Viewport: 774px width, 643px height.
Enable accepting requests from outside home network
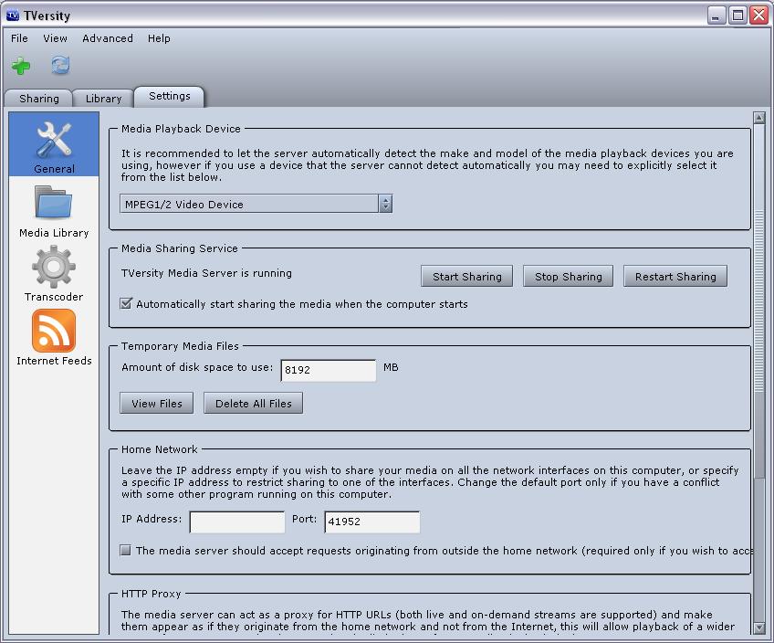(x=126, y=550)
